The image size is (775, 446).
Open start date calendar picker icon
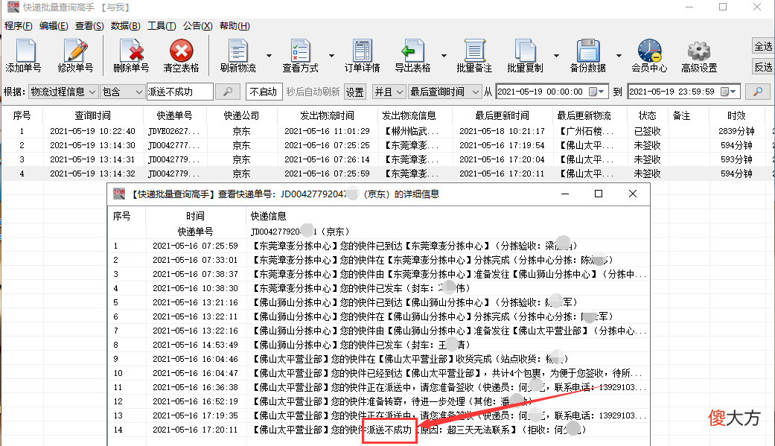(597, 92)
